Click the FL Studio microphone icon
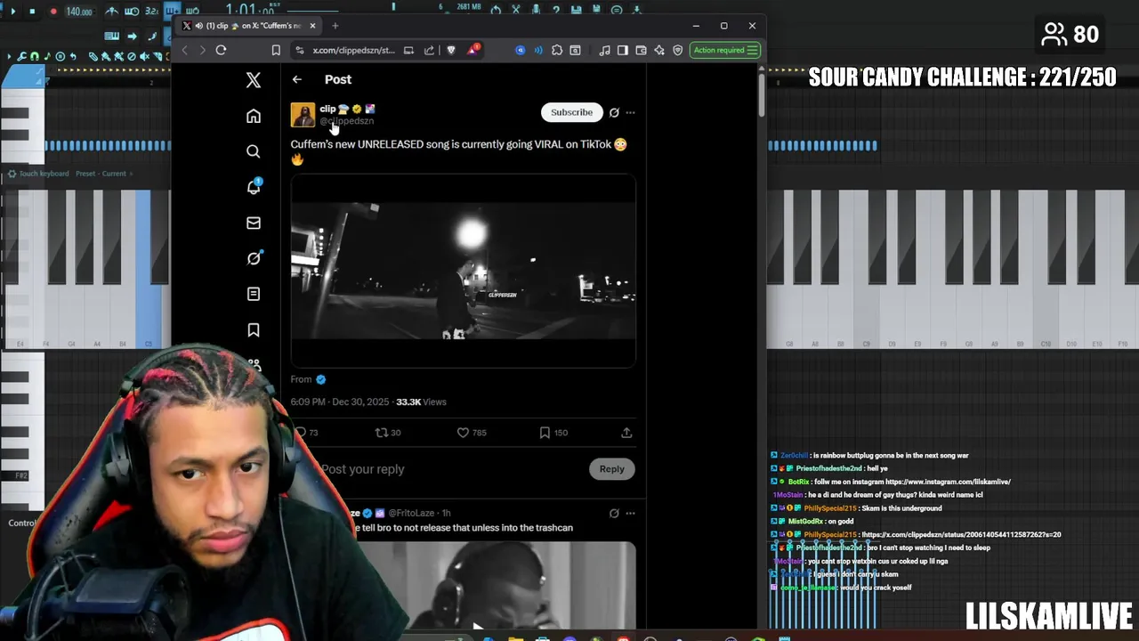The height and width of the screenshot is (641, 1139). coord(536,10)
